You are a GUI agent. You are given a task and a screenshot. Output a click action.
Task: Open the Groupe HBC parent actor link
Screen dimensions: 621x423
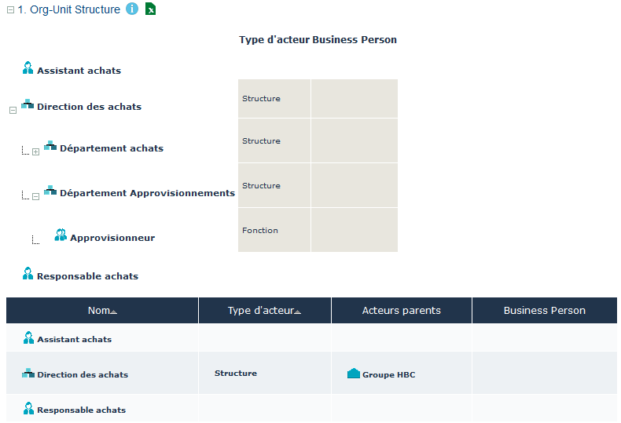(388, 375)
